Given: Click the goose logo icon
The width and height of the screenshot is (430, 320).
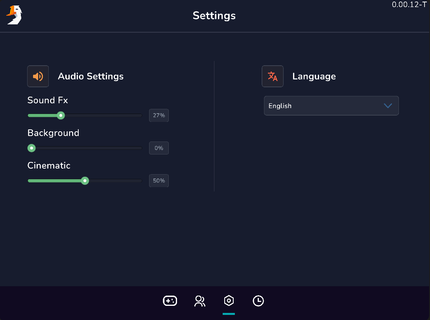Looking at the screenshot, I should pyautogui.click(x=14, y=15).
